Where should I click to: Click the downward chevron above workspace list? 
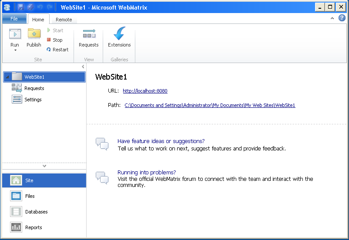pyautogui.click(x=44, y=166)
